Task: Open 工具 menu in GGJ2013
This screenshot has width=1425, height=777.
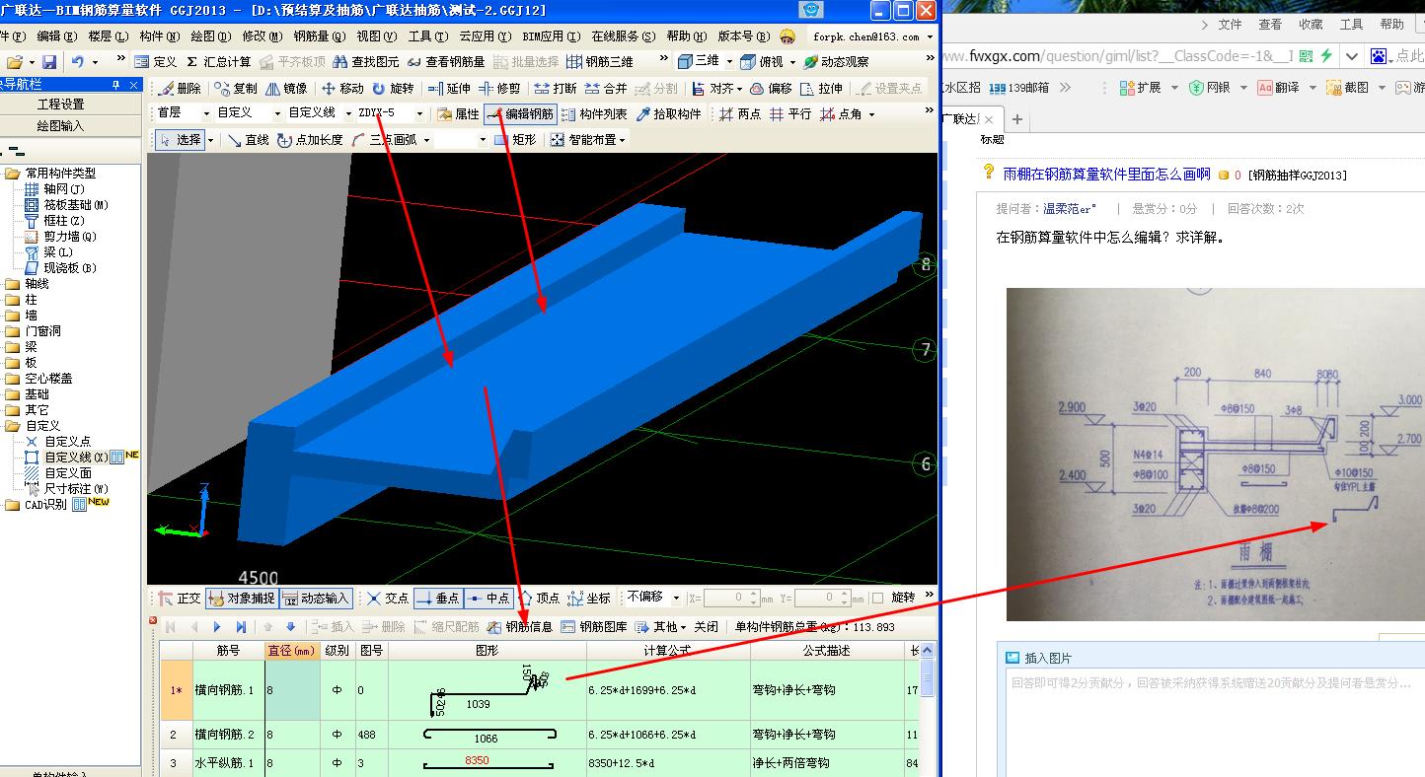Action: (x=427, y=36)
